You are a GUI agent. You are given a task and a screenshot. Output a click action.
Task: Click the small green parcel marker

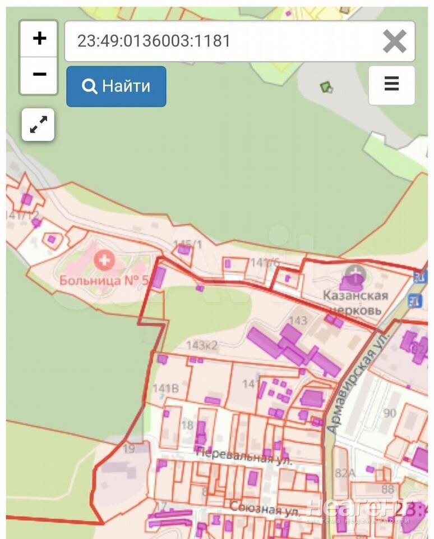pos(325,87)
